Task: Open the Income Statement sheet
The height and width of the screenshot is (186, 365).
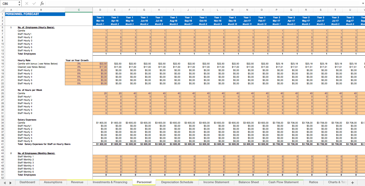Action: 216,182
